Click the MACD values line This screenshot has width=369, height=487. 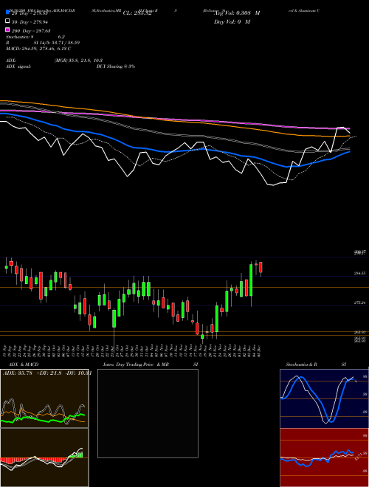[x=38, y=49]
